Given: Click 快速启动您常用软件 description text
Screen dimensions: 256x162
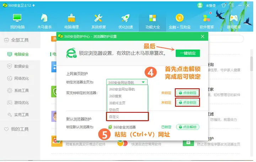Looking at the screenshot, I should [x=146, y=144].
